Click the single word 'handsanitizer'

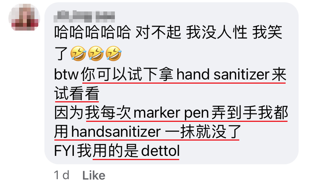[116, 132]
